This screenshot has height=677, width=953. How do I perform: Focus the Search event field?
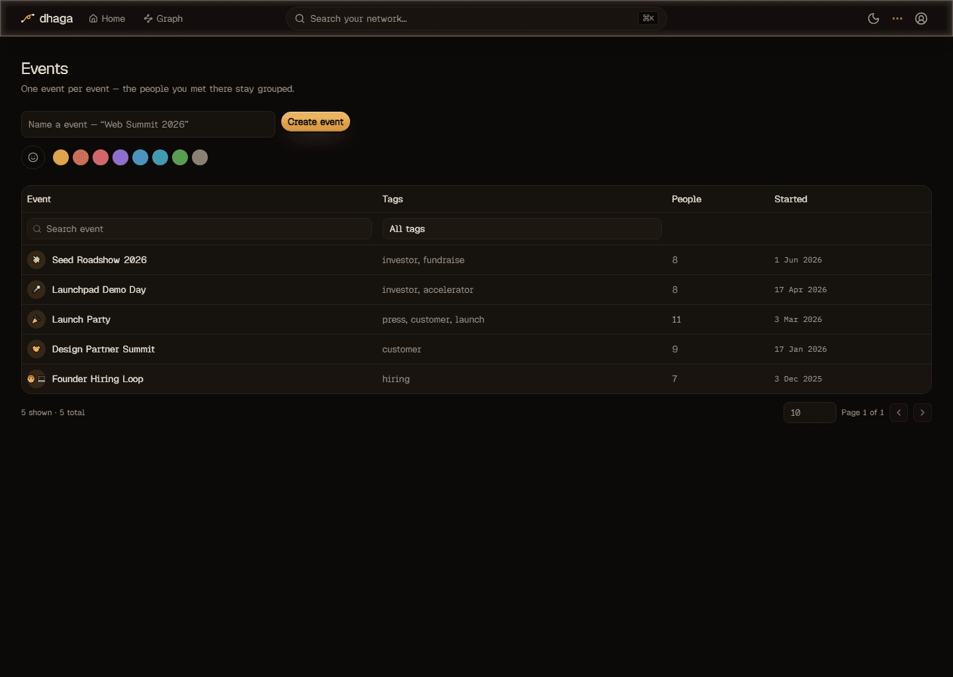tap(199, 229)
